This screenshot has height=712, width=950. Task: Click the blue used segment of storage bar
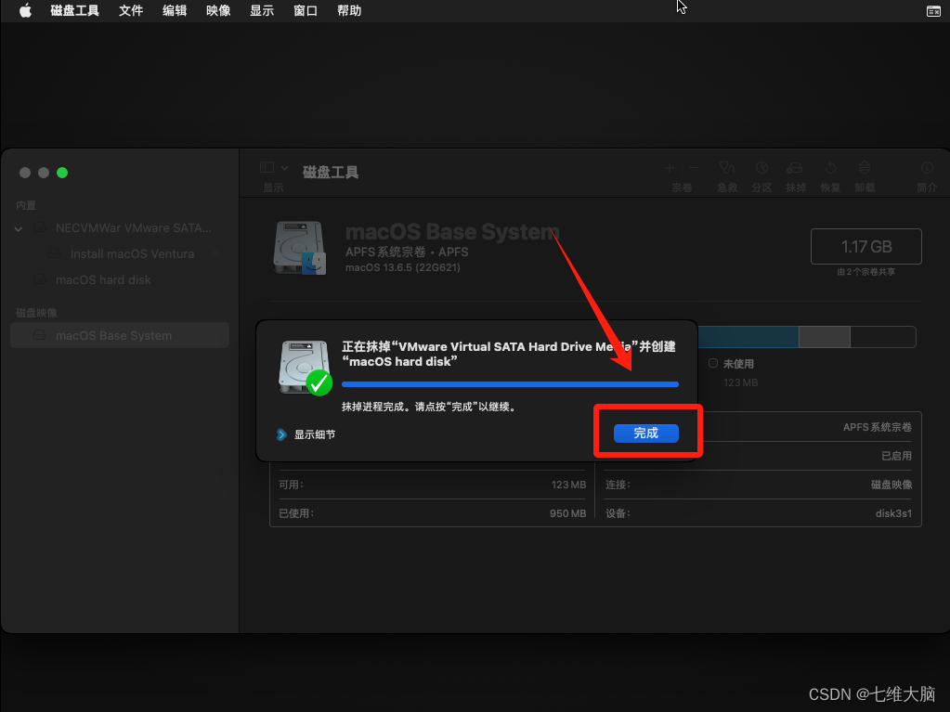(x=748, y=337)
